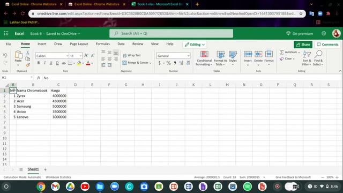Screen dimensions: 343x193
Task: Open the Comments pane
Action: pyautogui.click(x=327, y=44)
